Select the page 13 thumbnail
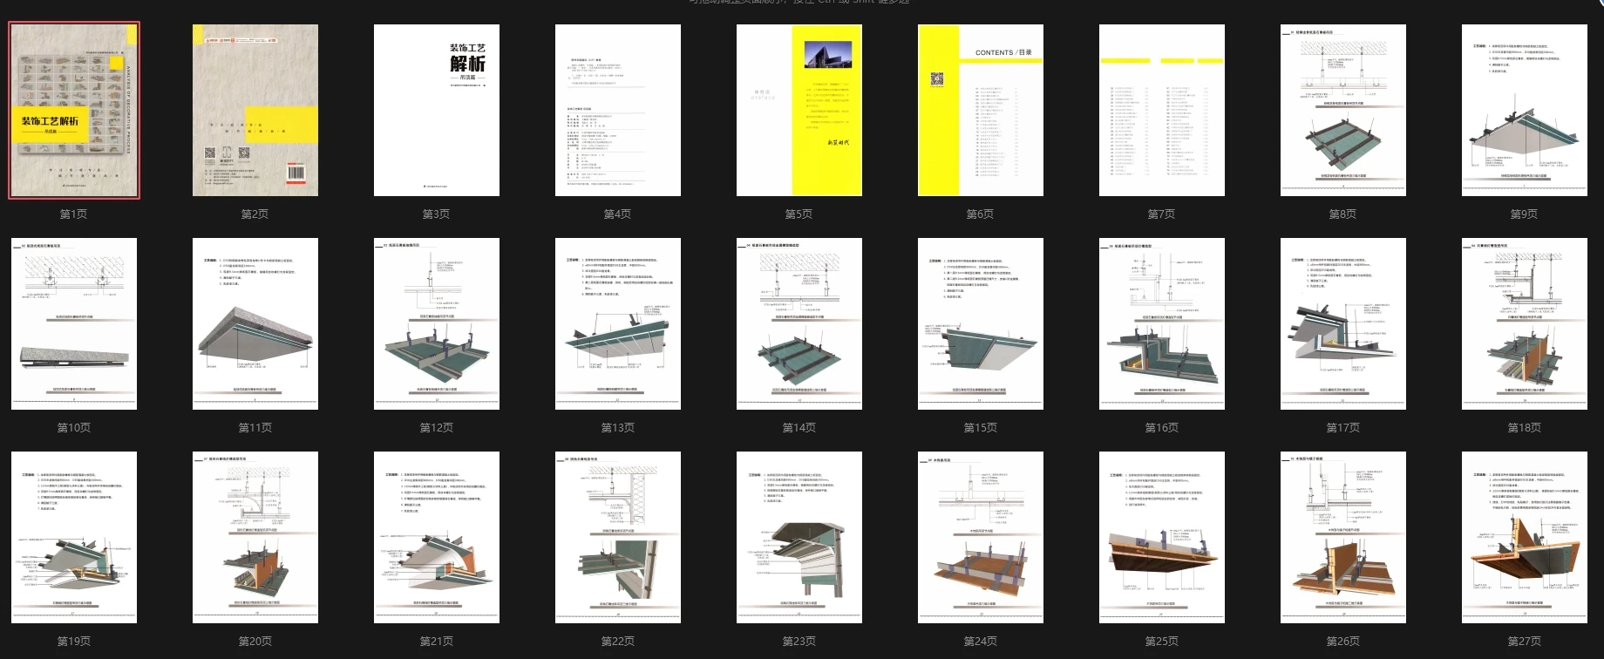 (618, 323)
